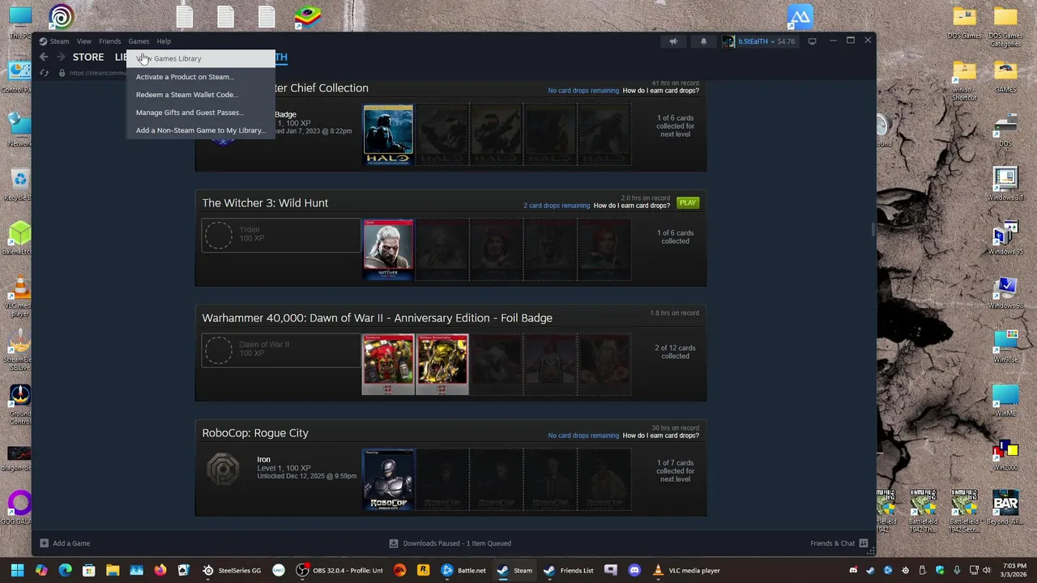View the Geralt Witcher trading card
Image resolution: width=1037 pixels, height=583 pixels.
pos(388,249)
